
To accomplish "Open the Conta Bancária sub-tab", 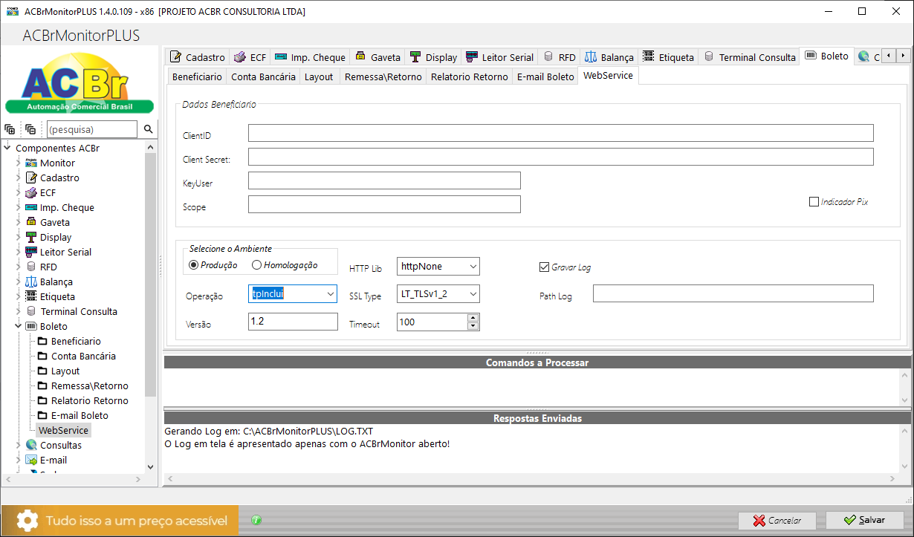I will [x=264, y=77].
